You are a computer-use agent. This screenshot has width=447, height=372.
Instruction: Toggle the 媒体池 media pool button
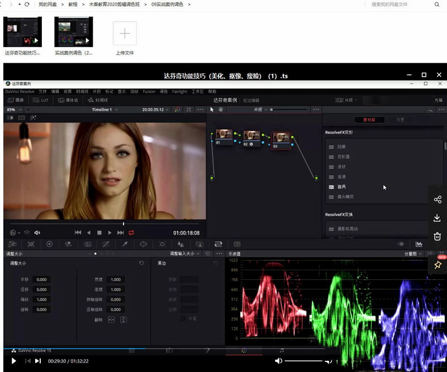68,100
